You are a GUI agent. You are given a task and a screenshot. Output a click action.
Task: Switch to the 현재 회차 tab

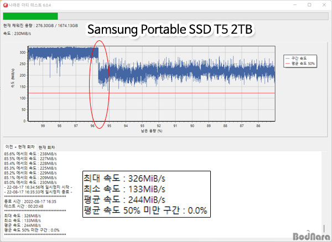[47, 147]
